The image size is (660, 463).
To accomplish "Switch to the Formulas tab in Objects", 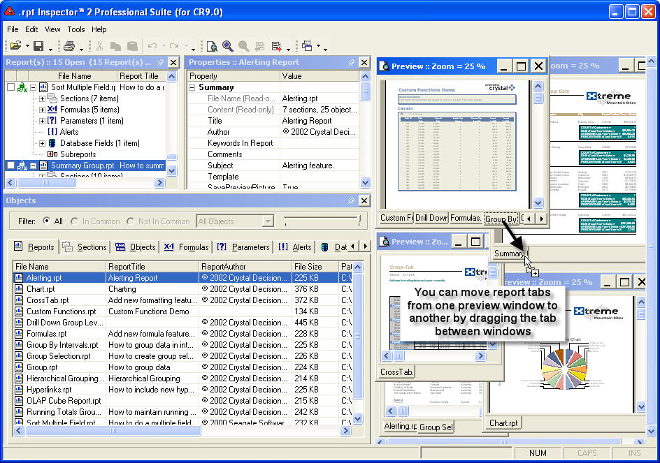I will tap(187, 247).
